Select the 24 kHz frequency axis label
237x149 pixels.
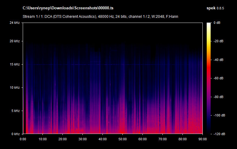(14, 23)
